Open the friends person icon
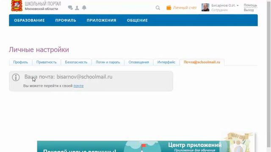This screenshot has width=271, height=152. (x=77, y=8)
